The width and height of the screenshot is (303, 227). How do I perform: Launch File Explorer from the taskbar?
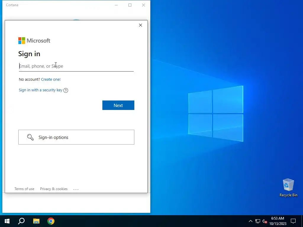[x=36, y=221]
